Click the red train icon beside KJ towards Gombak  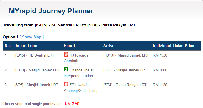(x=66, y=54)
